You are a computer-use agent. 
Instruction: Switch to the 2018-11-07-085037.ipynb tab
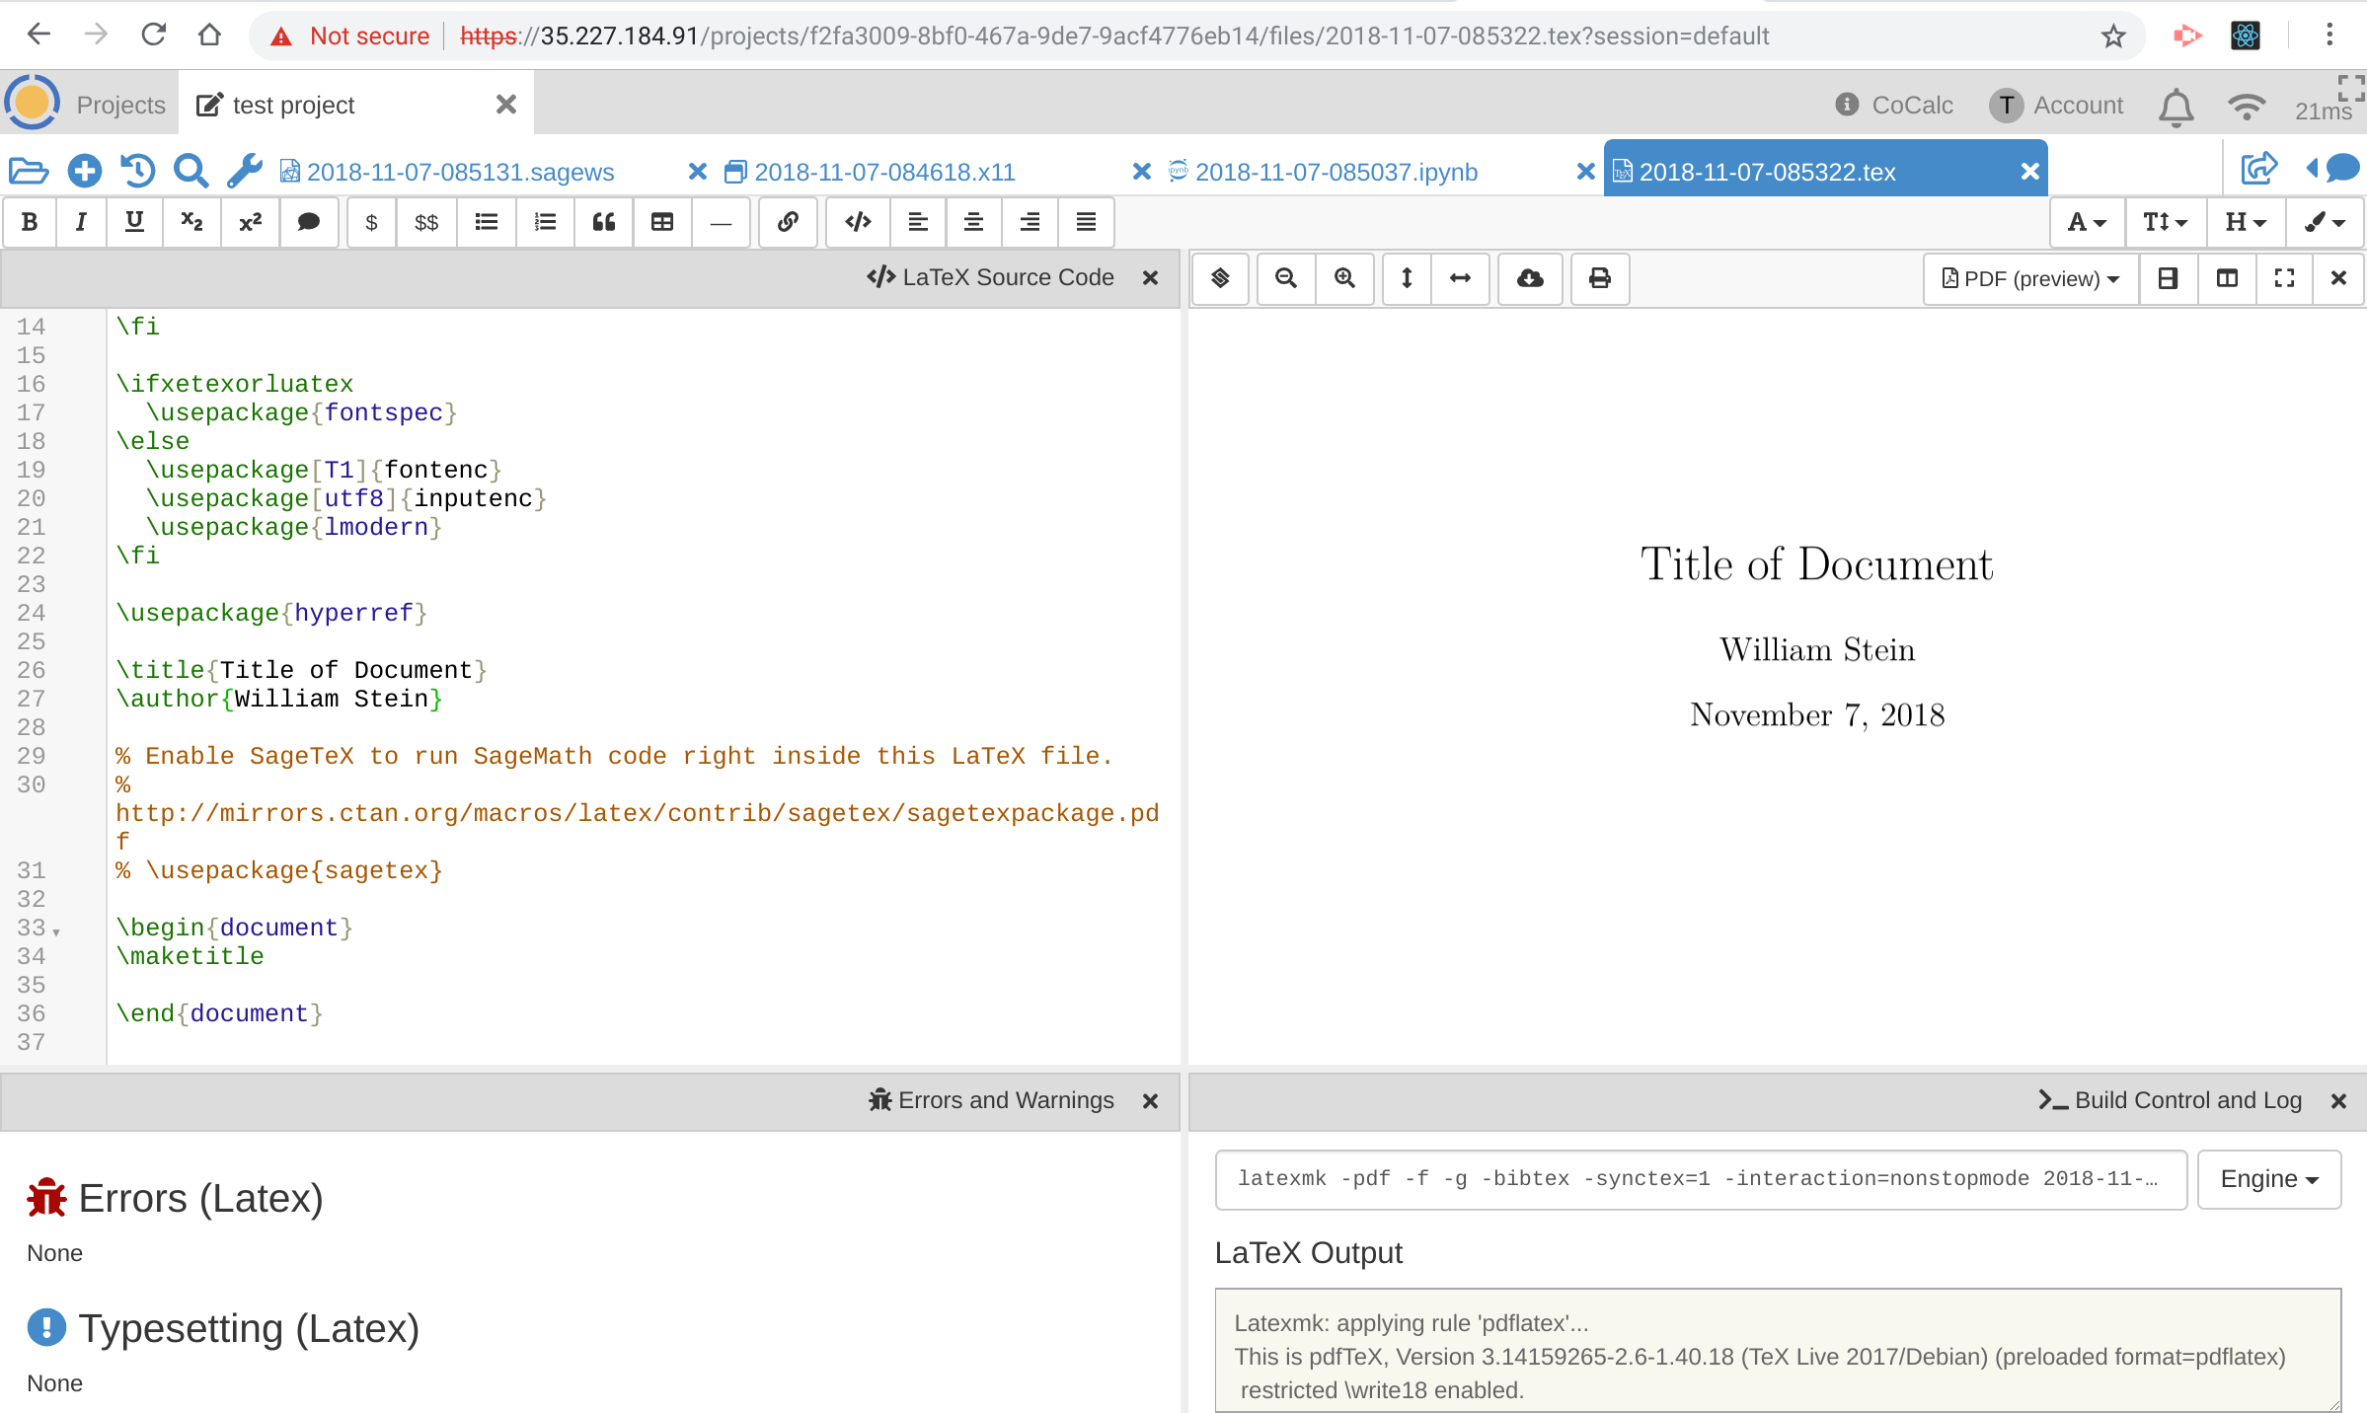coord(1336,172)
